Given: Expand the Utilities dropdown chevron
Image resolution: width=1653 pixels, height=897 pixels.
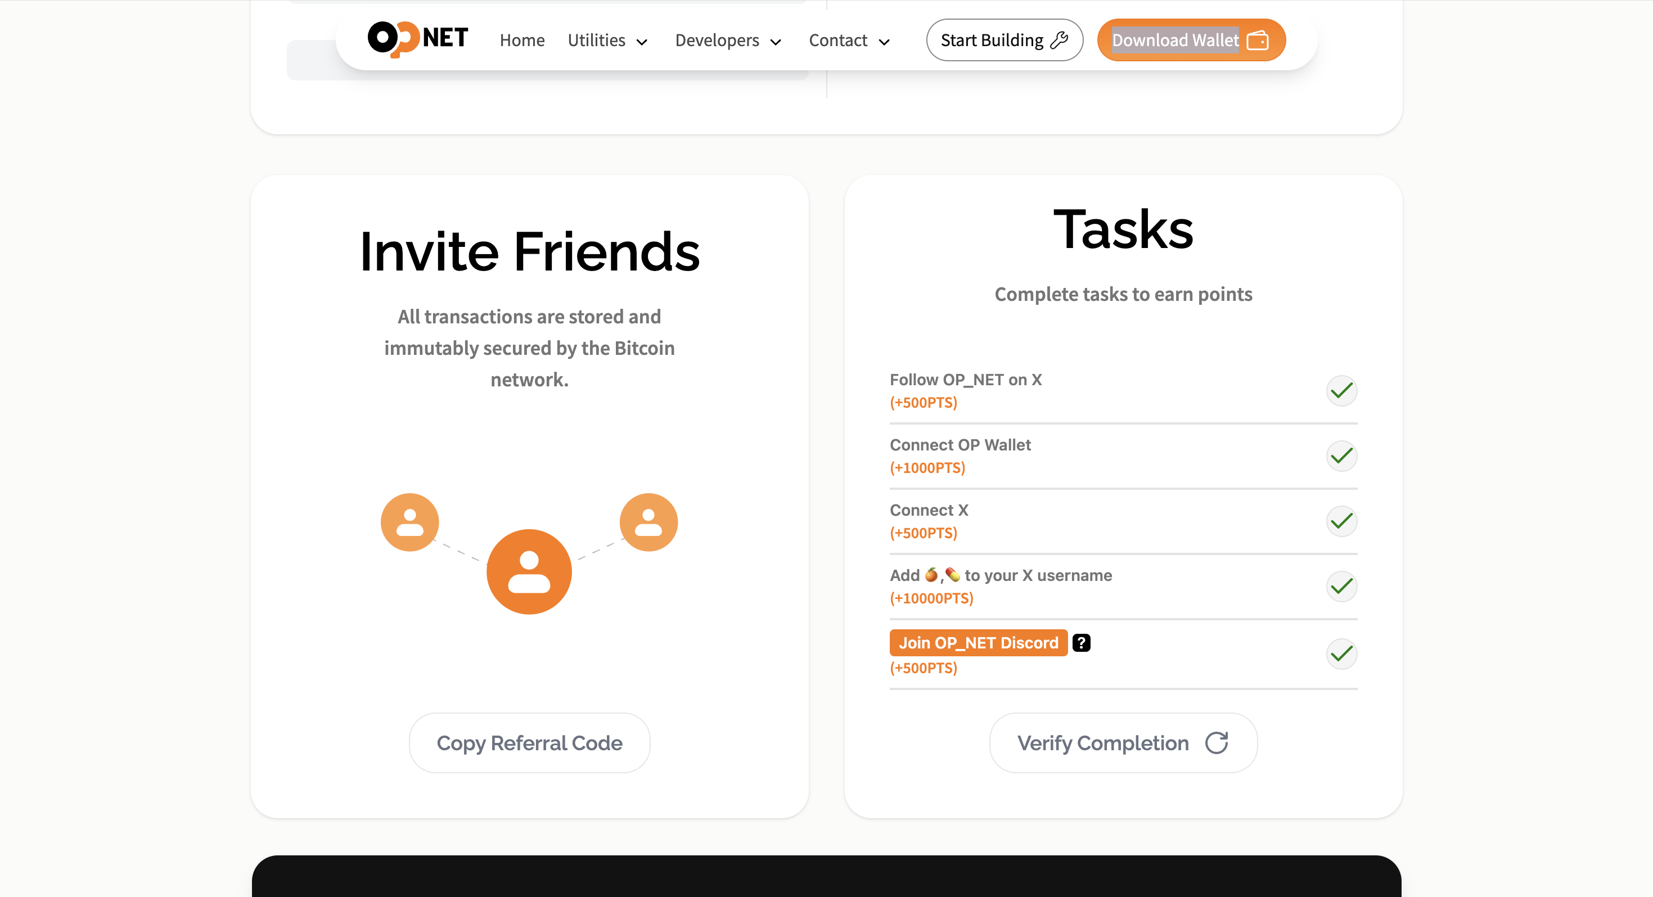Looking at the screenshot, I should [642, 42].
